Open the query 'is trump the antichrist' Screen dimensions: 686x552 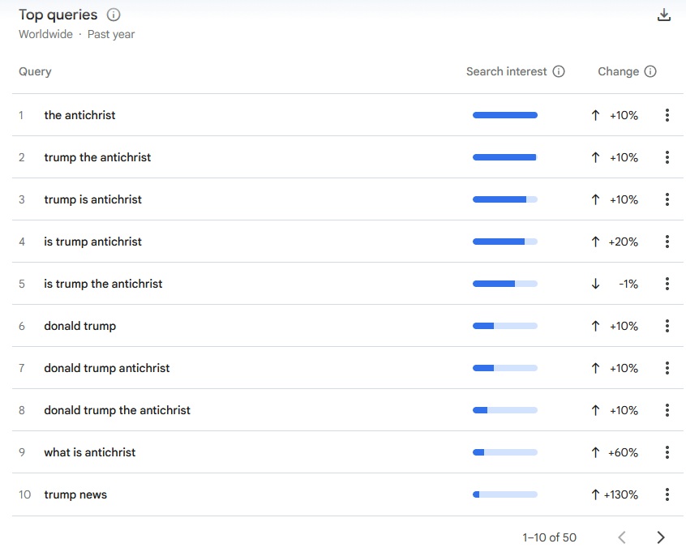point(103,284)
